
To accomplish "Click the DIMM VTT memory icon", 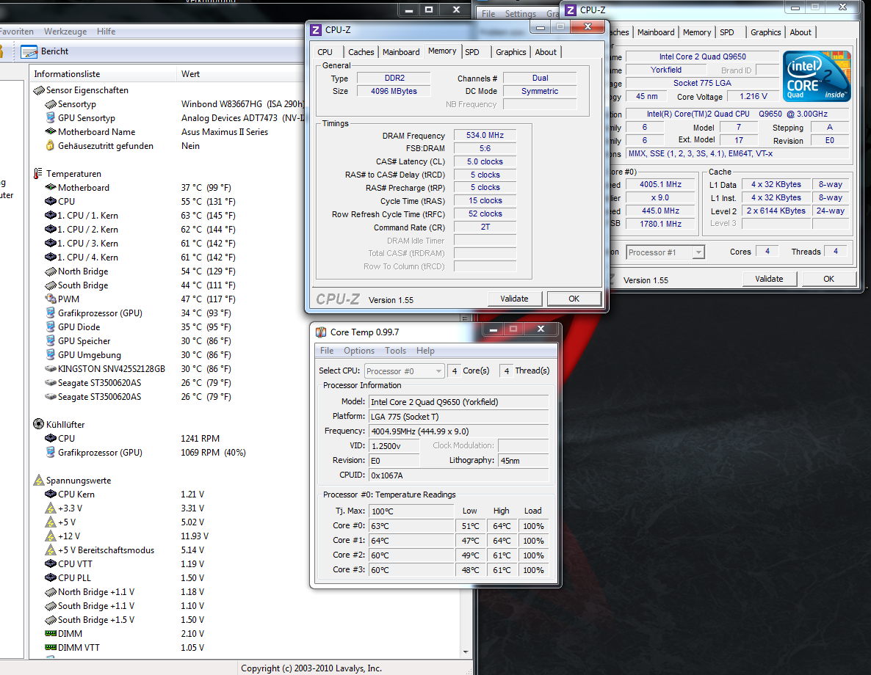I will click(x=51, y=647).
